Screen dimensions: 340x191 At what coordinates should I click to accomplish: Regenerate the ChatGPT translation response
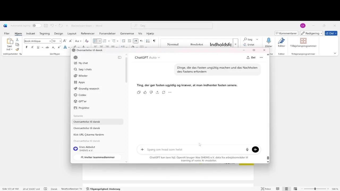(164, 92)
